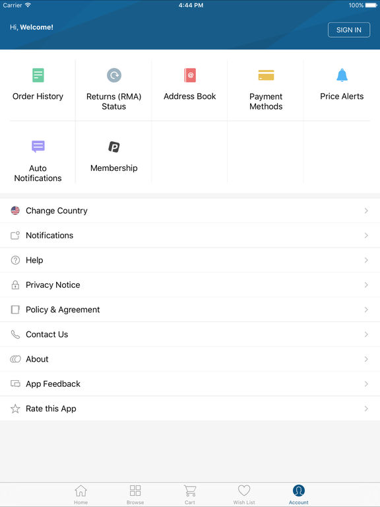Tap the Membership icon
380x507 pixels.
pos(114,147)
